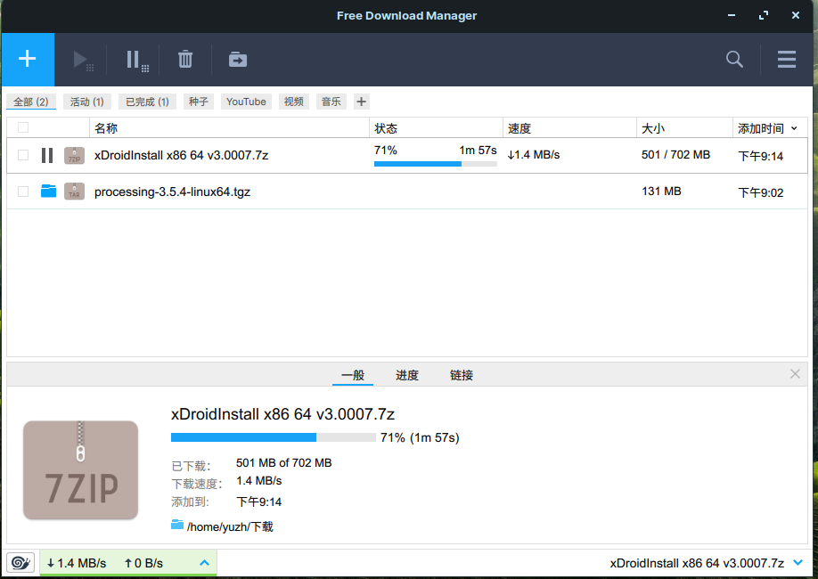Open folder of processing-3.5.4-linux64.tgz

(48, 191)
